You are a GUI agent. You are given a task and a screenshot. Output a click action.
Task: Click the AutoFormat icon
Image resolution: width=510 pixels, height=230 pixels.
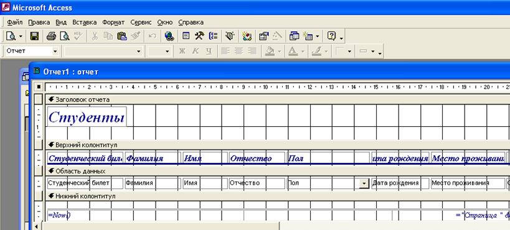click(x=230, y=35)
